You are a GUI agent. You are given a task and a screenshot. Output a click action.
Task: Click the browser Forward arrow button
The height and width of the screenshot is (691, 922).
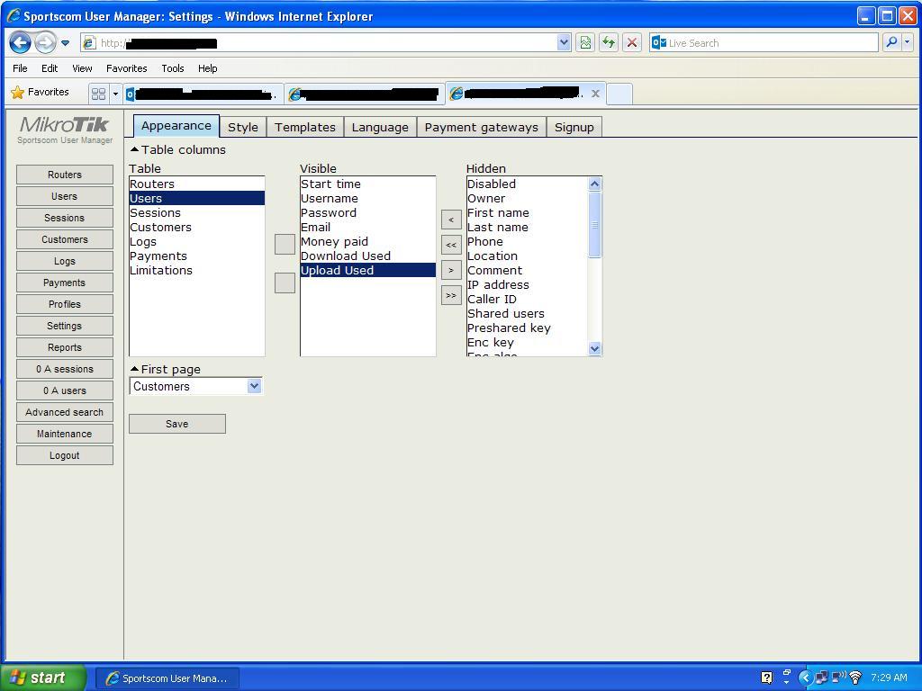click(x=45, y=43)
